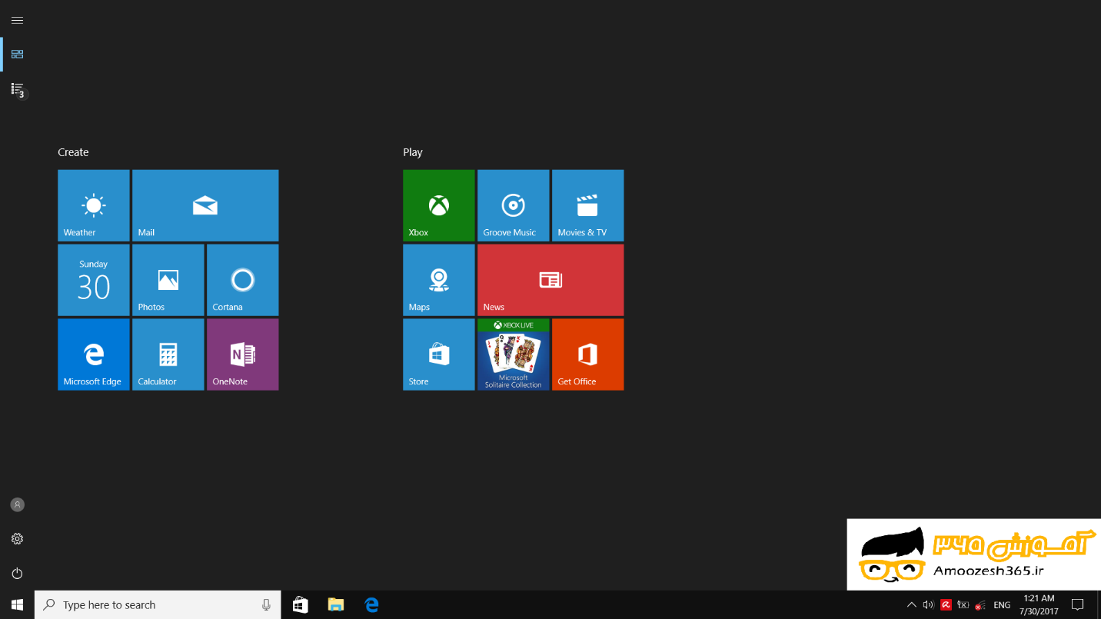The image size is (1101, 619).
Task: Open the Store tile
Action: click(439, 354)
